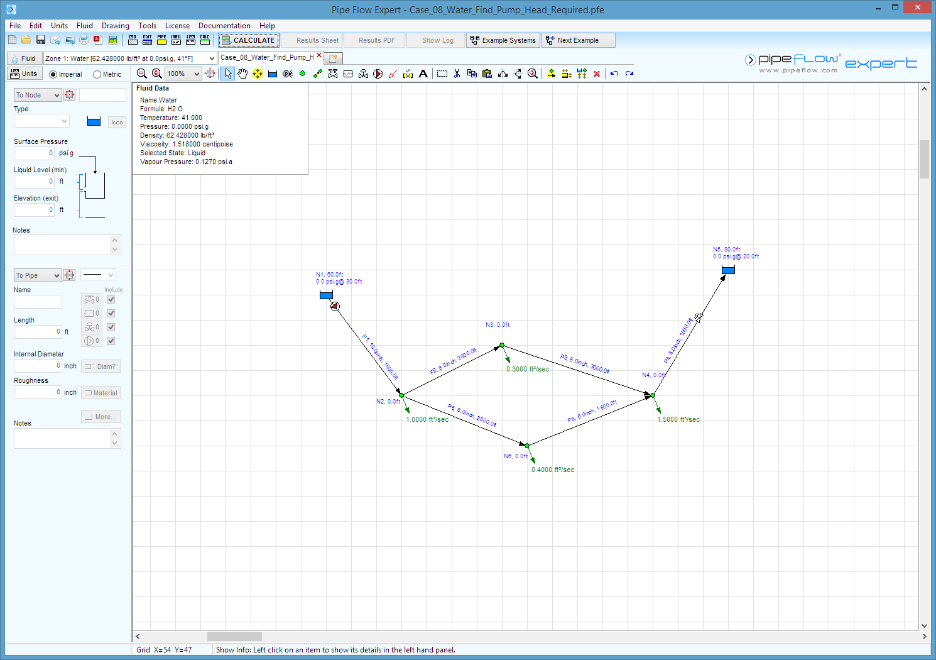936x660 pixels.
Task: Open the Fluid menu
Action: (x=85, y=26)
